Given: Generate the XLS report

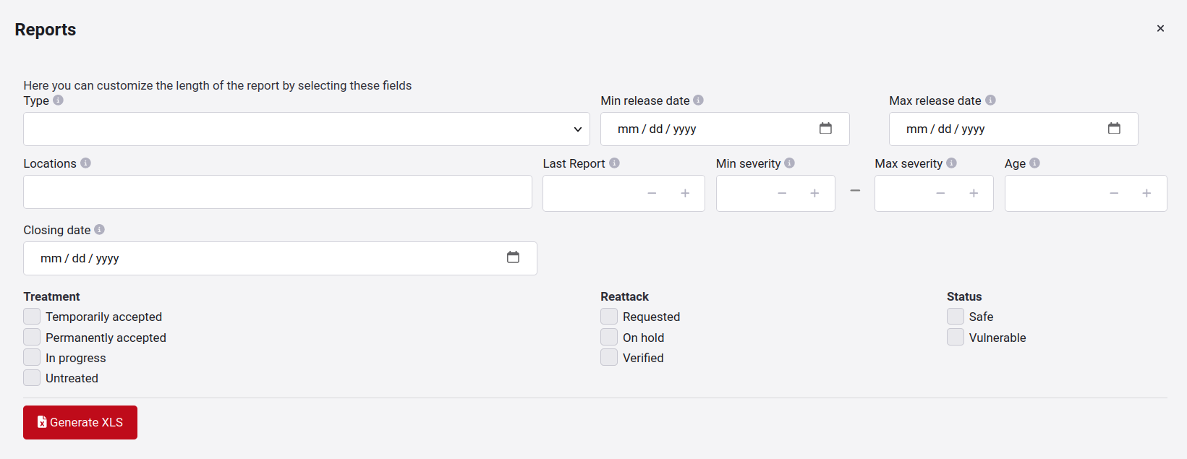Looking at the screenshot, I should click(80, 422).
